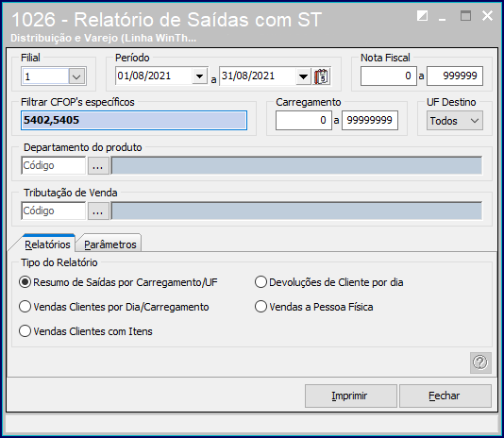Click Departamento do produto Código field

(x=54, y=165)
